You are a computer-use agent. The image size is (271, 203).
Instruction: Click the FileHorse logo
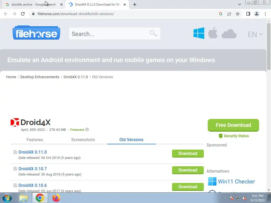36,33
